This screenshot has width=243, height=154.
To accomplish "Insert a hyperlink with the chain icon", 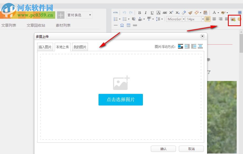I will click(135, 25).
